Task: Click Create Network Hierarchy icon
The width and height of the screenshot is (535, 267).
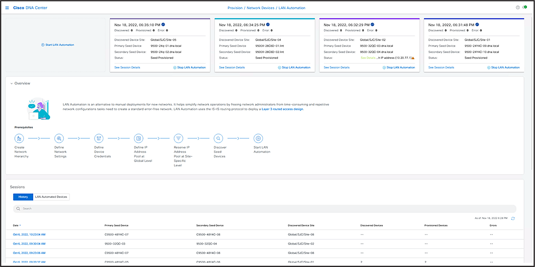Action: (19, 138)
